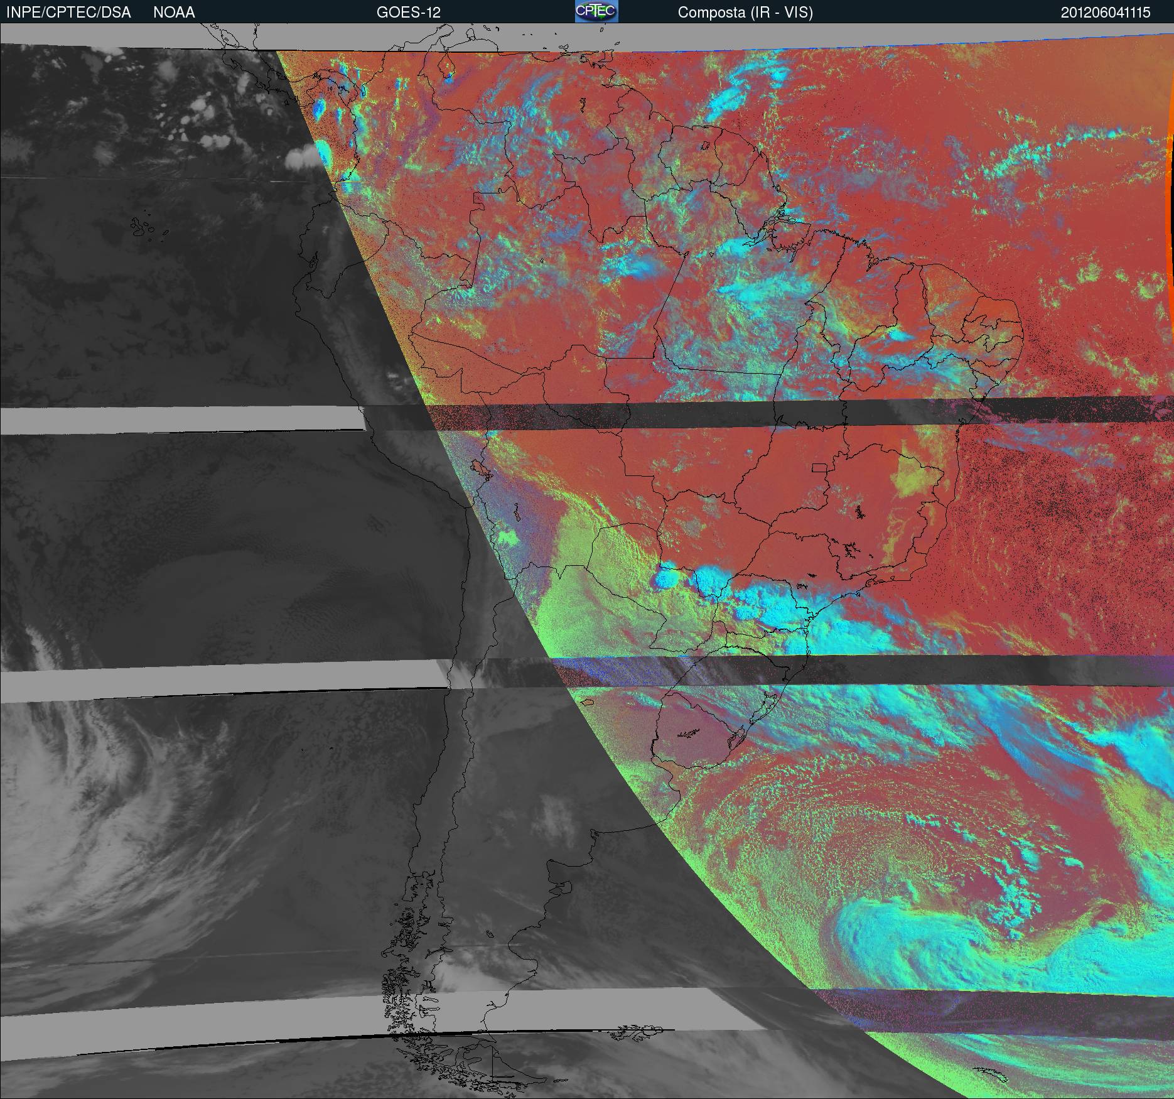The image size is (1174, 1099).
Task: Click the CPTEC logo in header
Action: click(596, 11)
